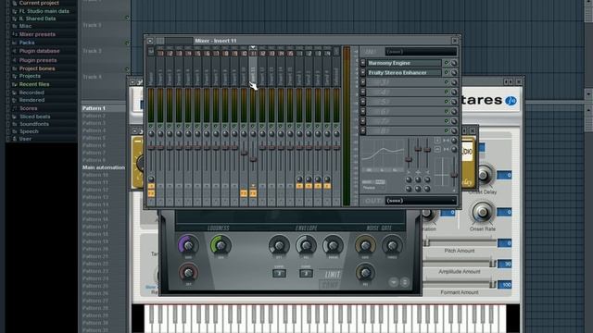Click the Fruity Stereo Enhancer slot name
This screenshot has height=333, width=593.
pos(404,72)
